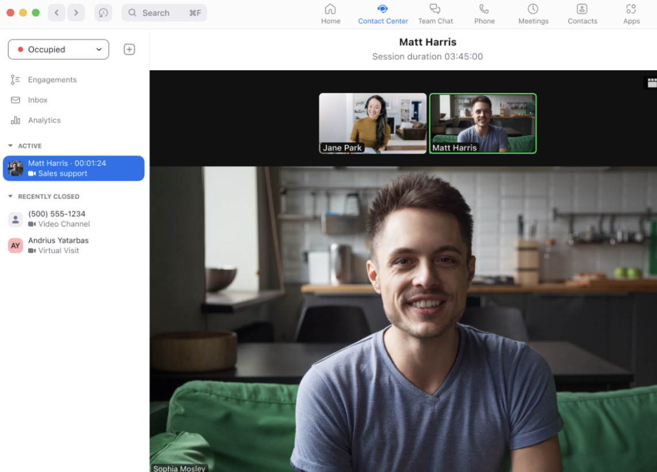
Task: Select Matt Harris active engagement
Action: click(x=74, y=168)
